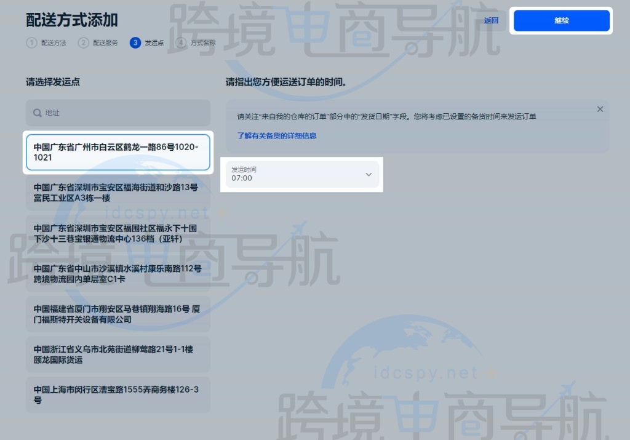Screen dimensions: 630x440
Task: Click the step 4 方式名称 circle icon
Action: pos(181,43)
